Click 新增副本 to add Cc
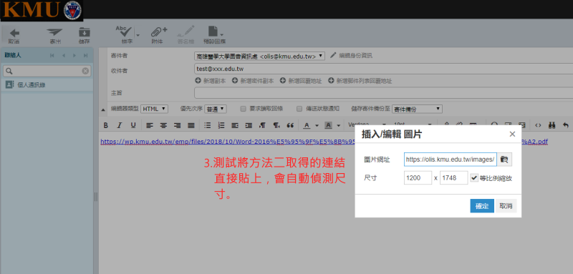573x274 pixels. (x=211, y=81)
